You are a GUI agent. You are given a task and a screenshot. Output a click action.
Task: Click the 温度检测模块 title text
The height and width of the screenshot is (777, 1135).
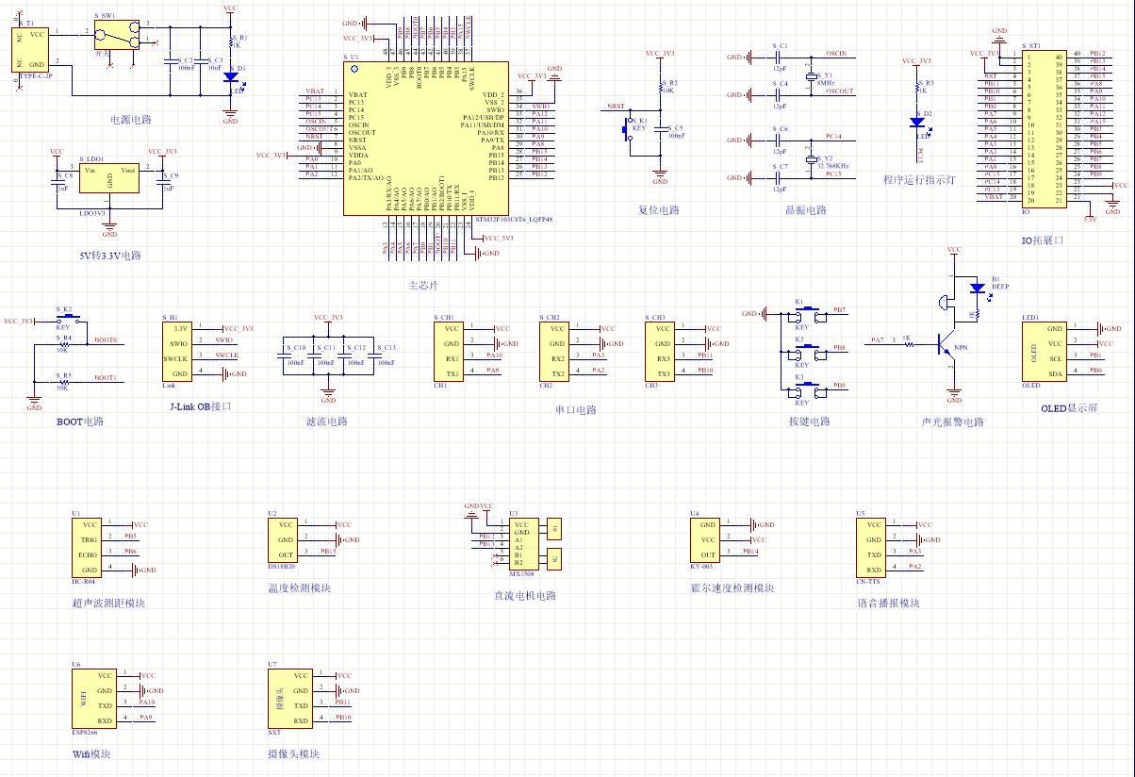(299, 588)
